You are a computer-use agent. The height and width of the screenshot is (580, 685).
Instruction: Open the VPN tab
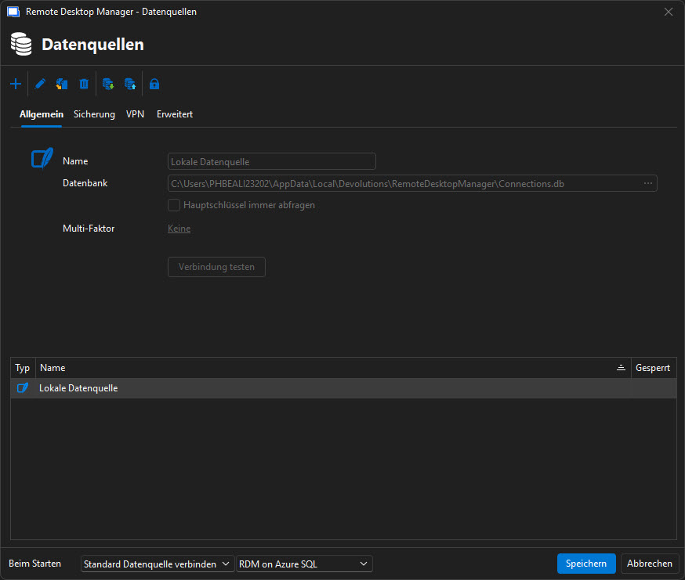click(x=136, y=114)
